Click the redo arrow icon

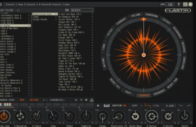click(x=188, y=106)
